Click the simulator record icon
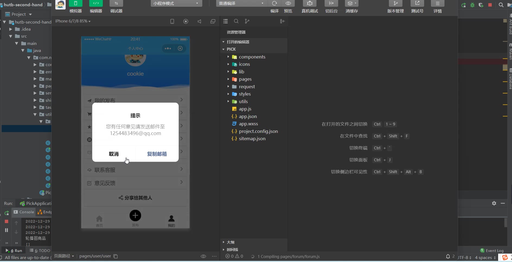 point(186,21)
